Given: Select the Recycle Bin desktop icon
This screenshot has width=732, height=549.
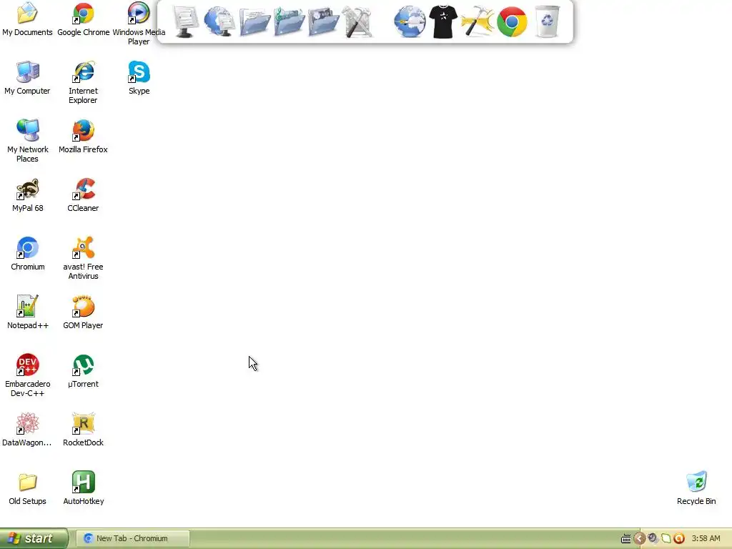Looking at the screenshot, I should (696, 488).
